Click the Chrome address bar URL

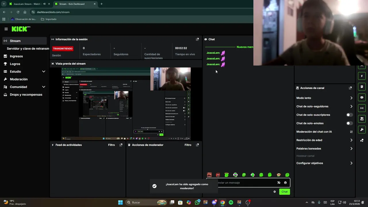pos(53,12)
